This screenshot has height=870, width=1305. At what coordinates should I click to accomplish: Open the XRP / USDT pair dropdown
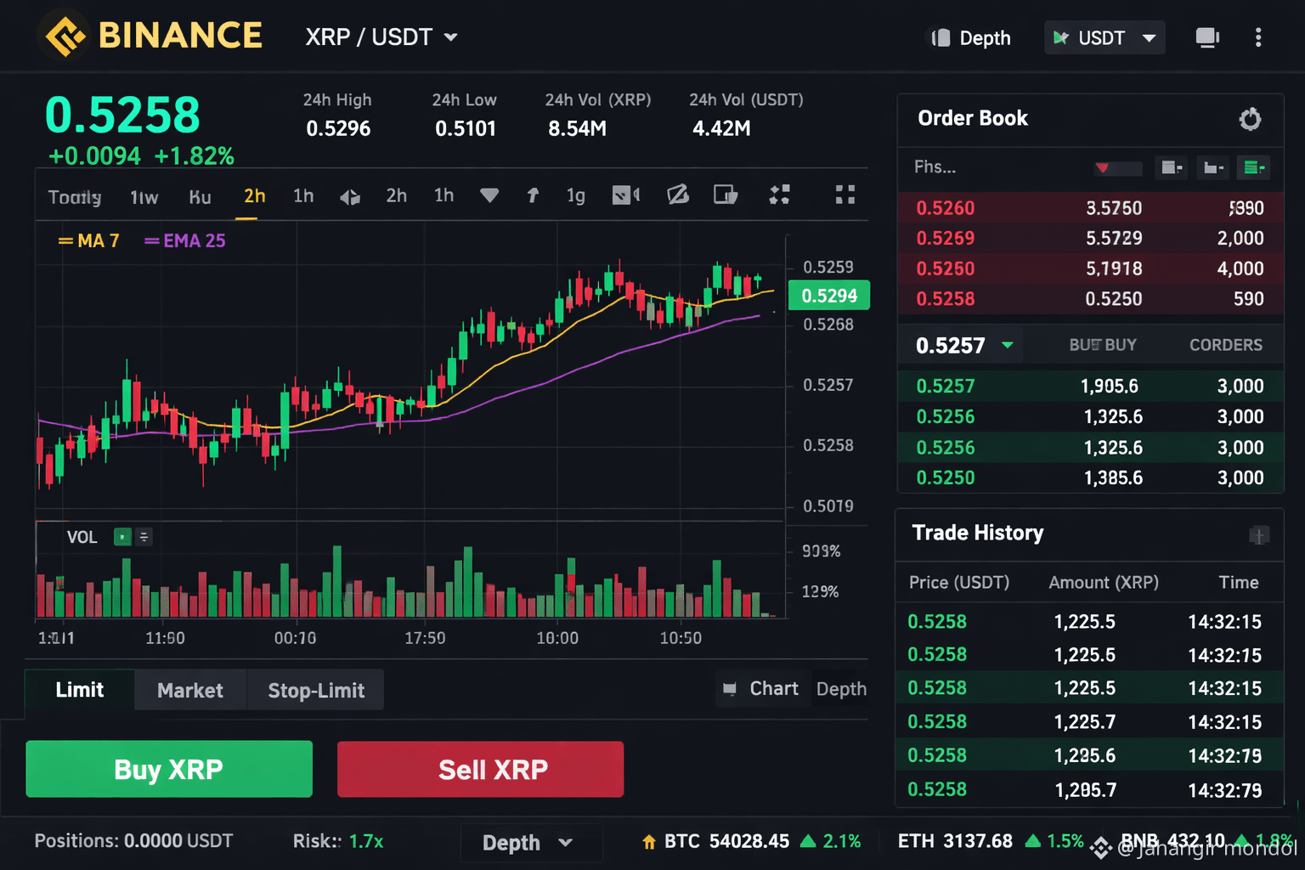pyautogui.click(x=381, y=37)
